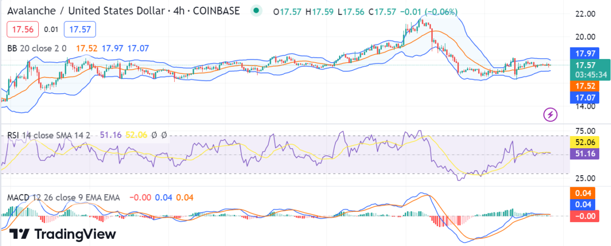Screen dimensions: 611x246
Task: Select the MACD 12 26 close indicator label
Action: point(64,197)
